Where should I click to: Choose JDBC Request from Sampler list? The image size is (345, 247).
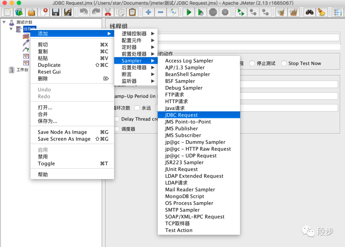pyautogui.click(x=199, y=115)
